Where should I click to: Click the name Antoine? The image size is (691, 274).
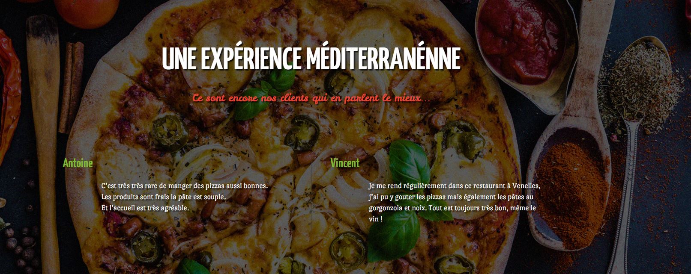[x=78, y=163]
